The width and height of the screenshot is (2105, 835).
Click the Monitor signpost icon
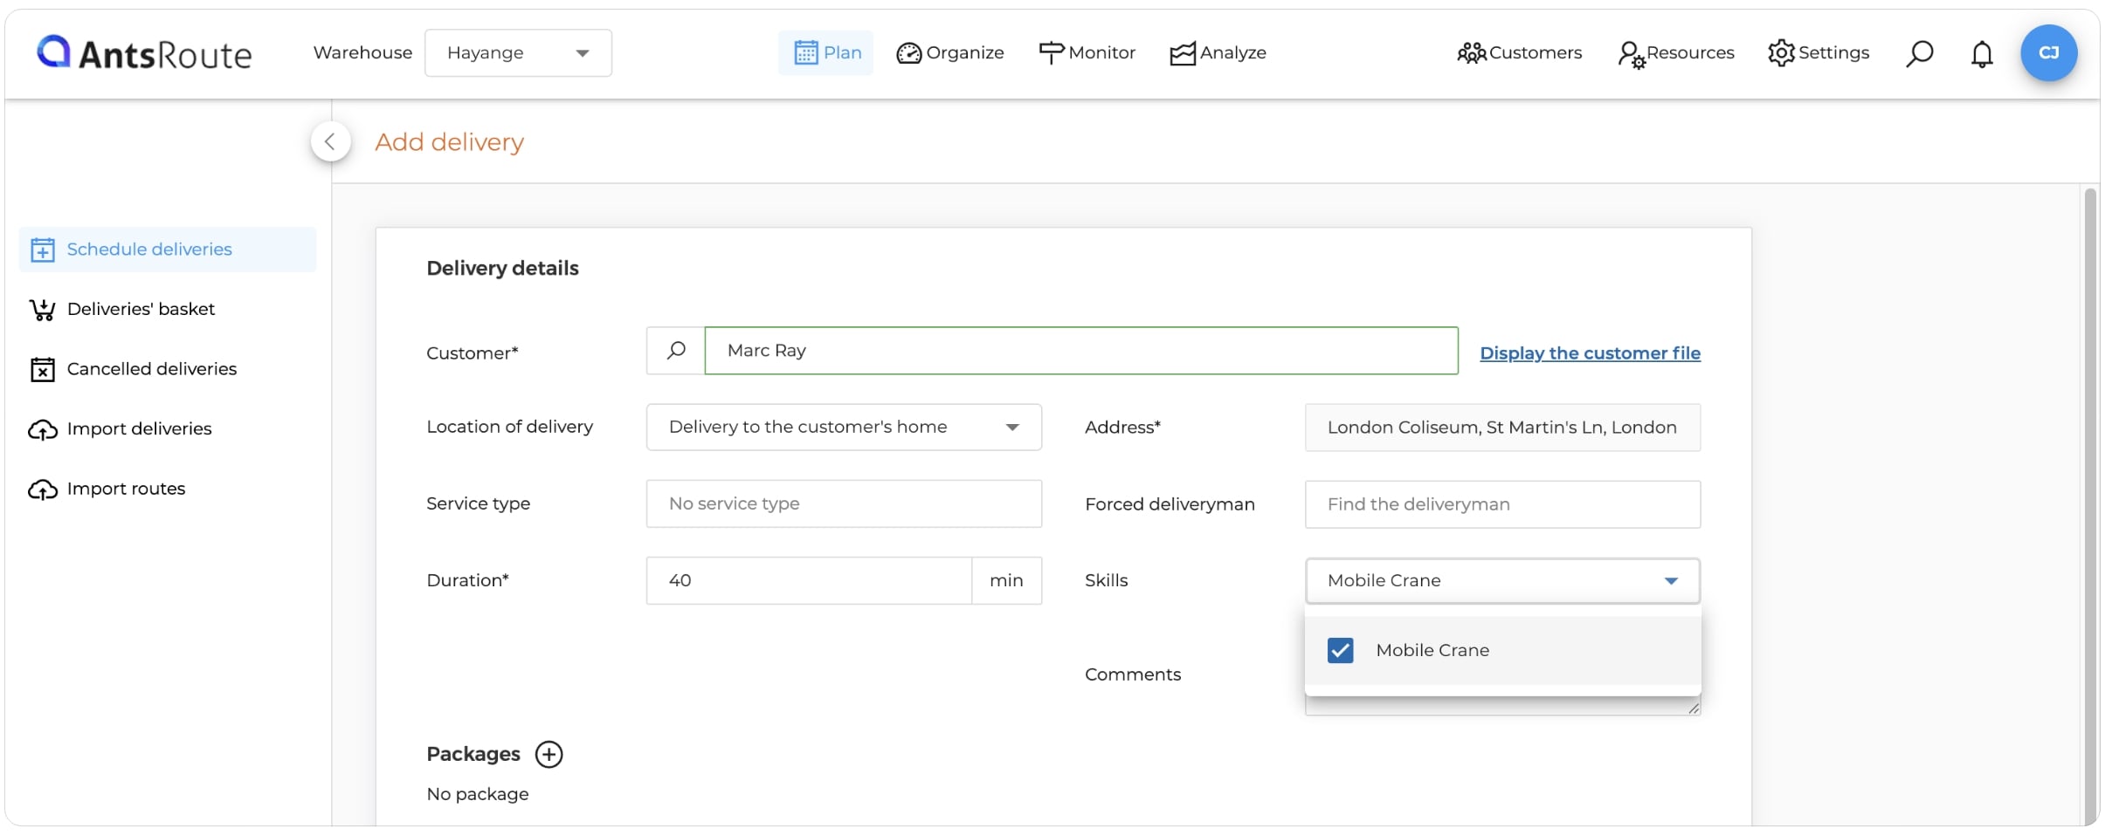pyautogui.click(x=1051, y=53)
